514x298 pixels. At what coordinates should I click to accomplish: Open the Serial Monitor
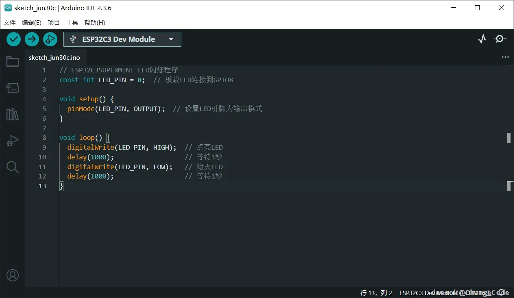coord(500,39)
